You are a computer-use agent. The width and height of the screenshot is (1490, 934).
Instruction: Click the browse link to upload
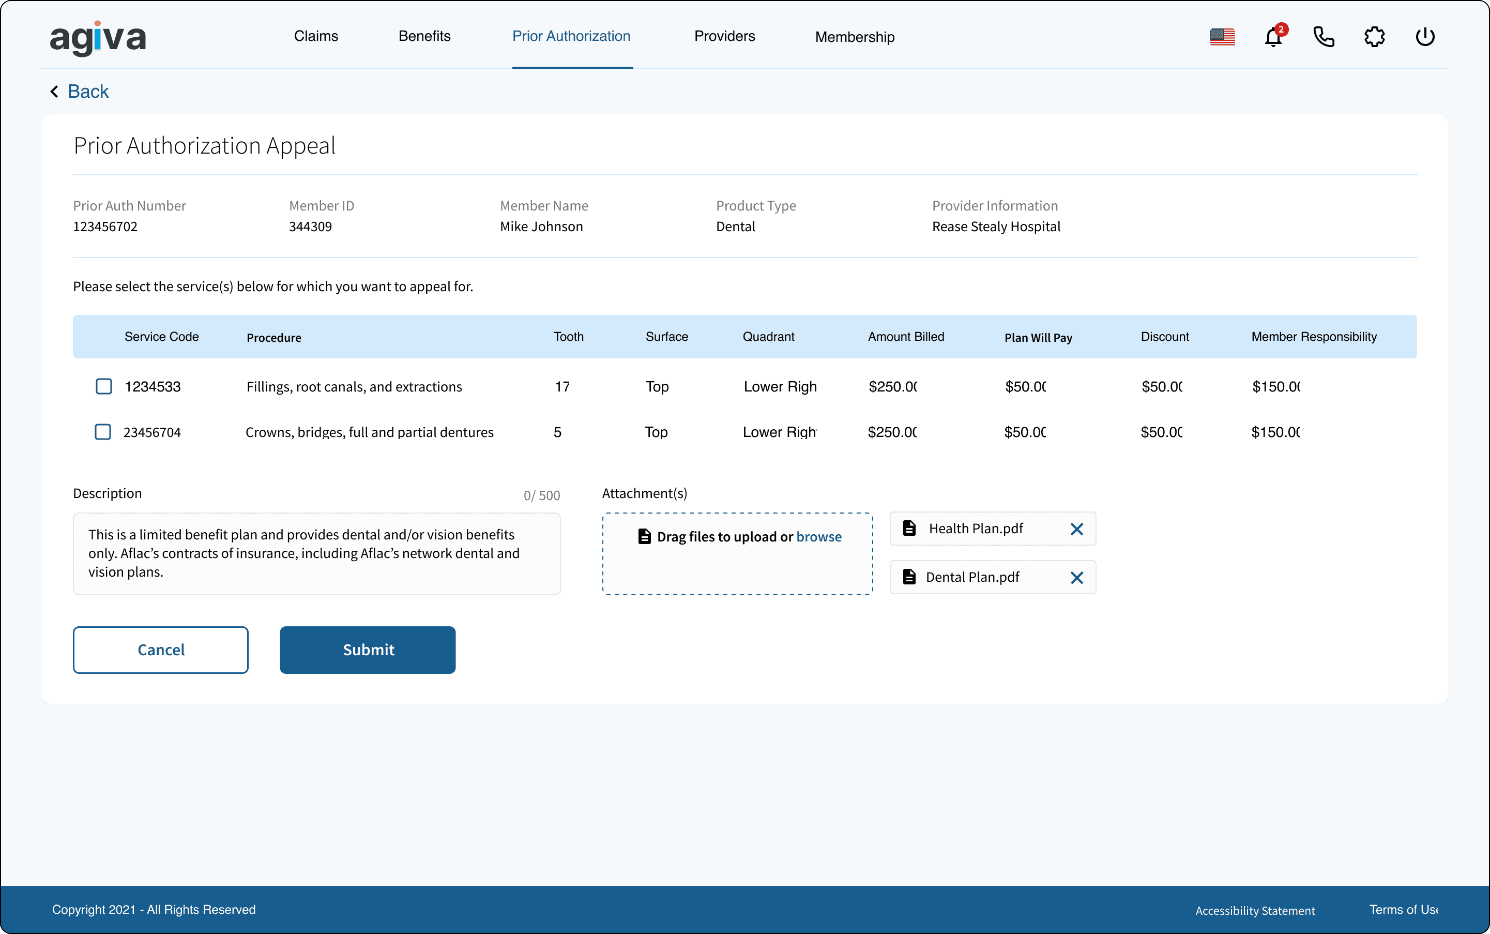(819, 537)
